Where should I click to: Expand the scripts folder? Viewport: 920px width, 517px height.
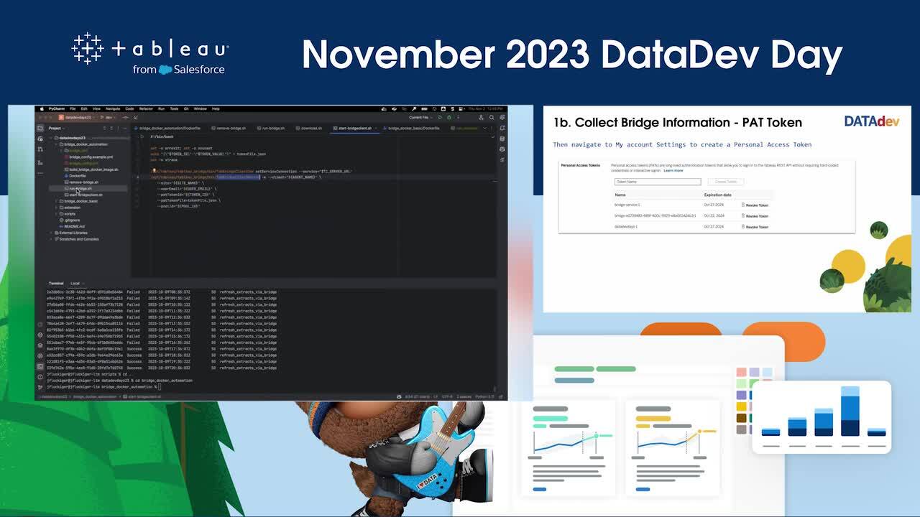pyautogui.click(x=56, y=214)
